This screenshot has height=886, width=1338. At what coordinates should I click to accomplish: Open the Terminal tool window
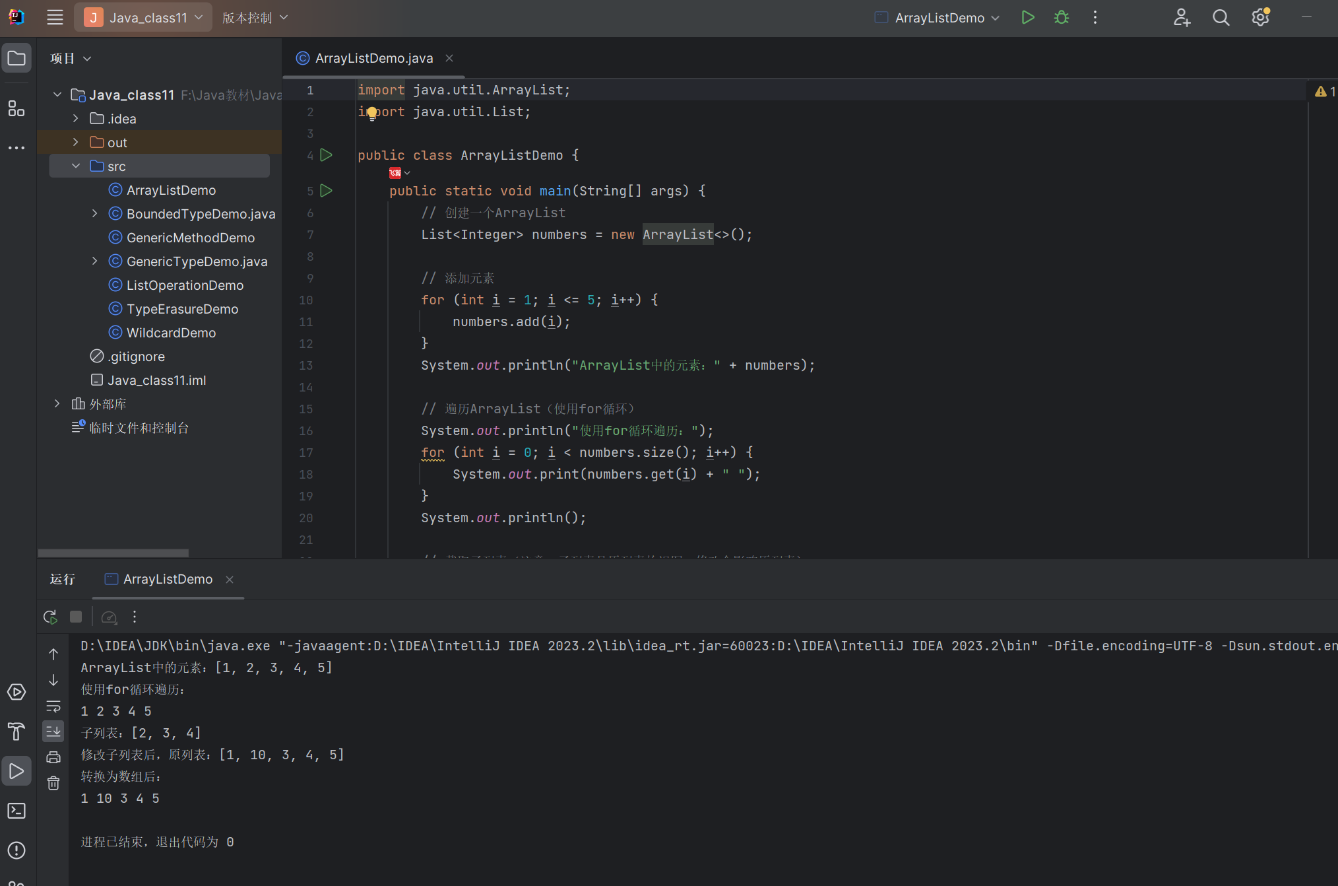click(16, 810)
